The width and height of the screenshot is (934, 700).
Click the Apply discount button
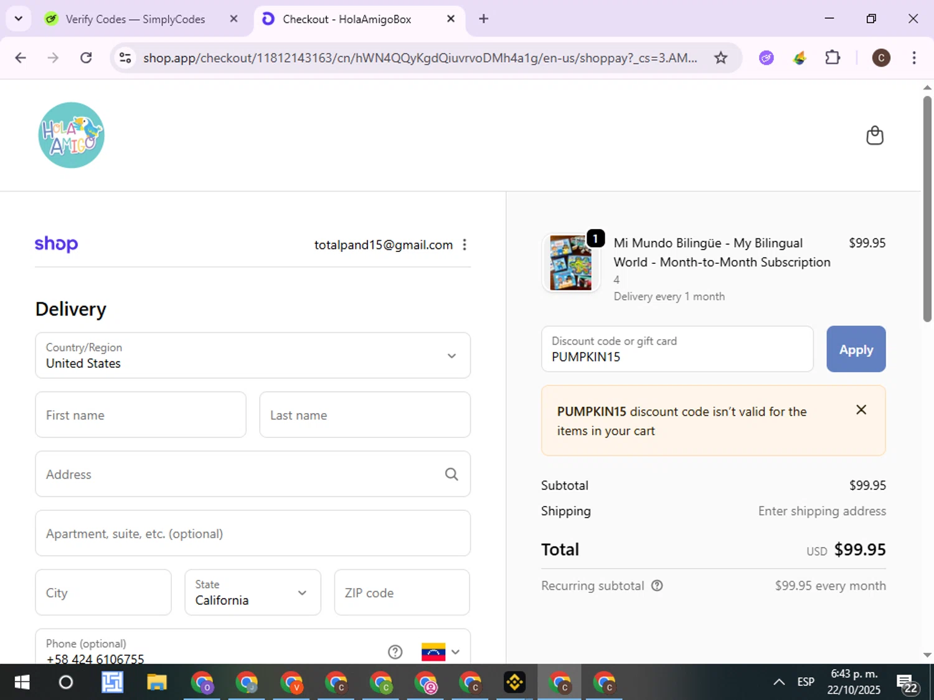(856, 349)
